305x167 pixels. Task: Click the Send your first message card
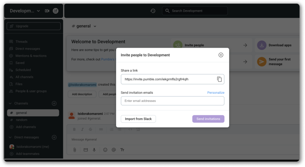[x=277, y=62]
